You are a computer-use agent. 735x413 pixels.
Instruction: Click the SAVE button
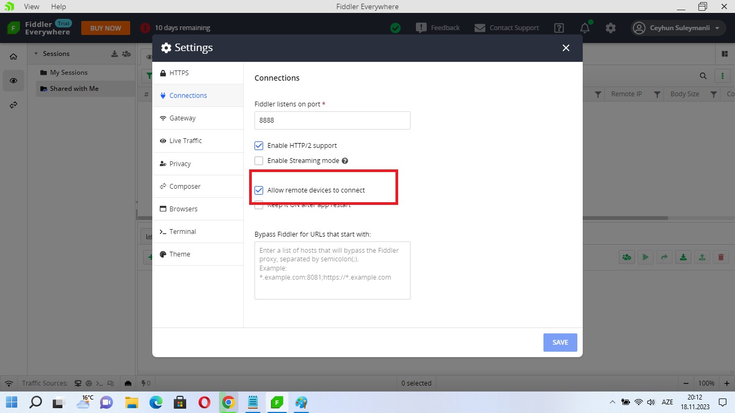tap(560, 343)
